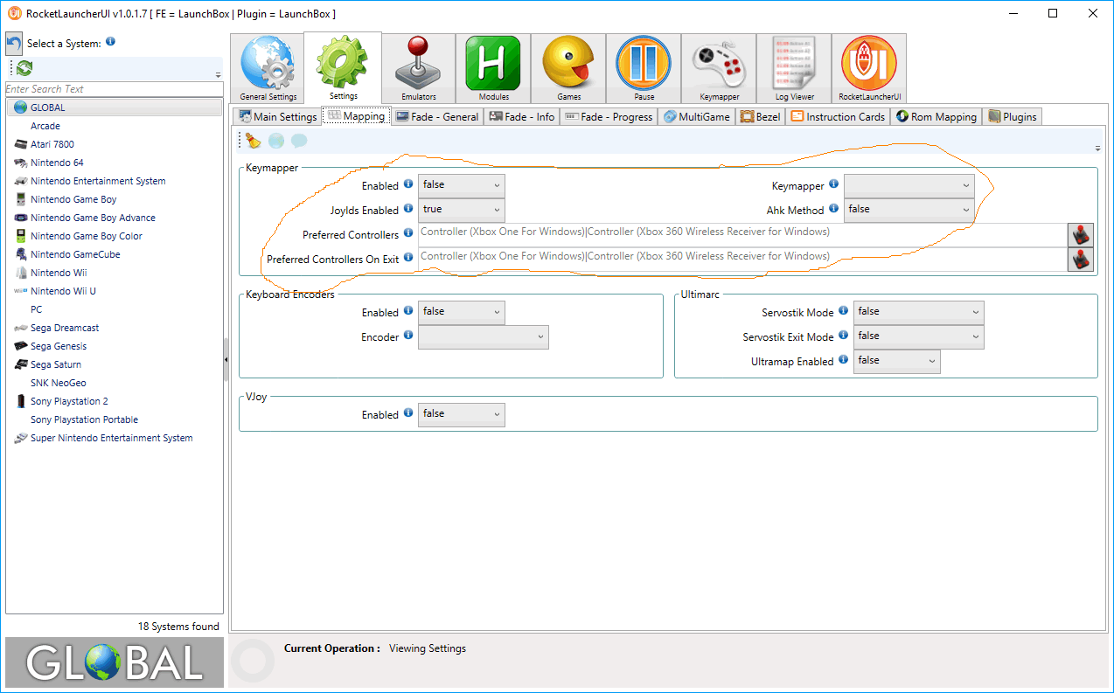Viewport: 1114px width, 693px height.
Task: Open the Encoder dropdown
Action: [484, 337]
